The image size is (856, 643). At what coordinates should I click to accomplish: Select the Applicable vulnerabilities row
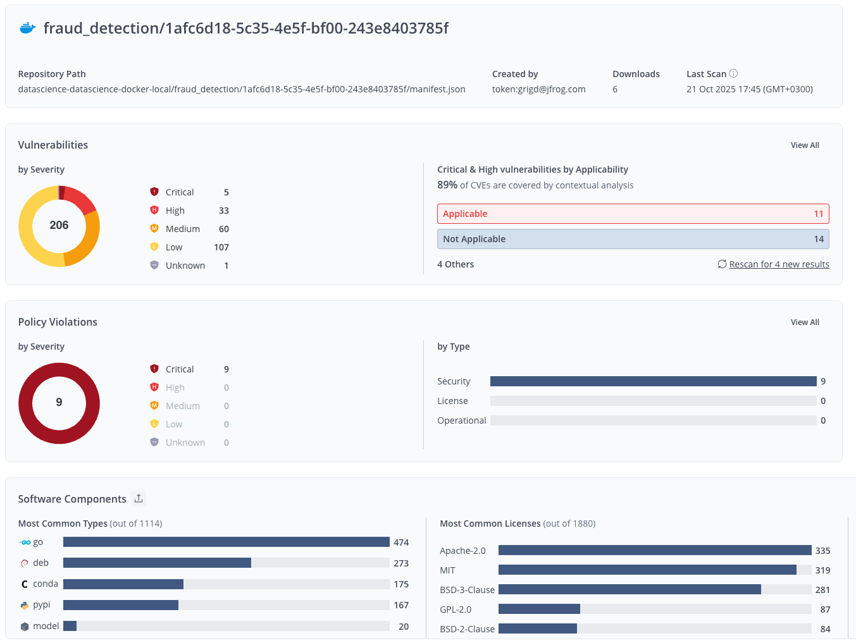633,214
